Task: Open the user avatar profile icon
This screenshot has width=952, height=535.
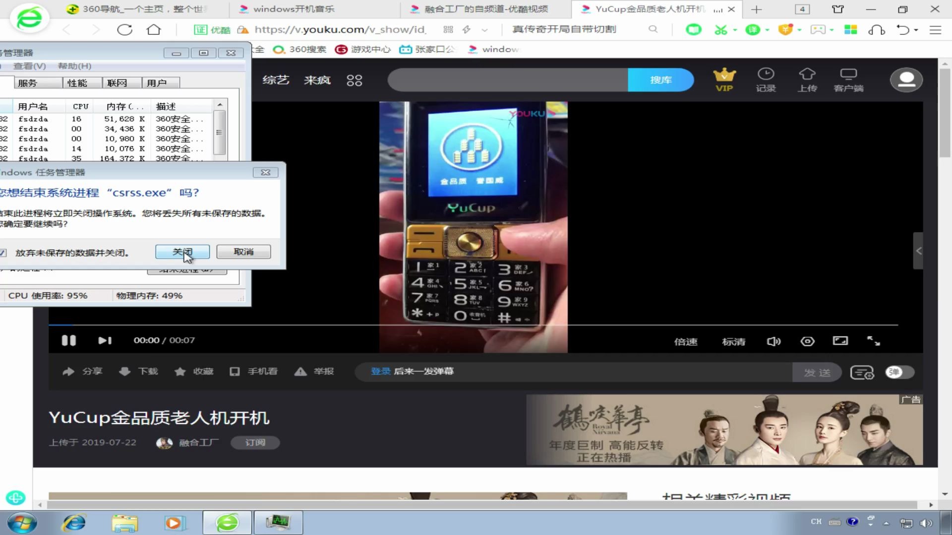Action: [x=906, y=80]
